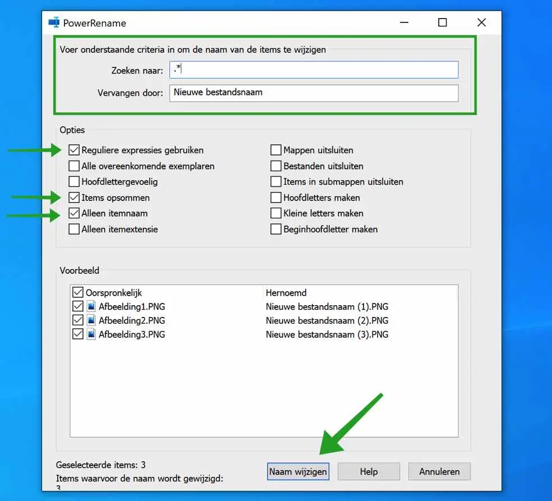Click the PowerRename app icon in title bar
The image size is (552, 501).
(54, 22)
